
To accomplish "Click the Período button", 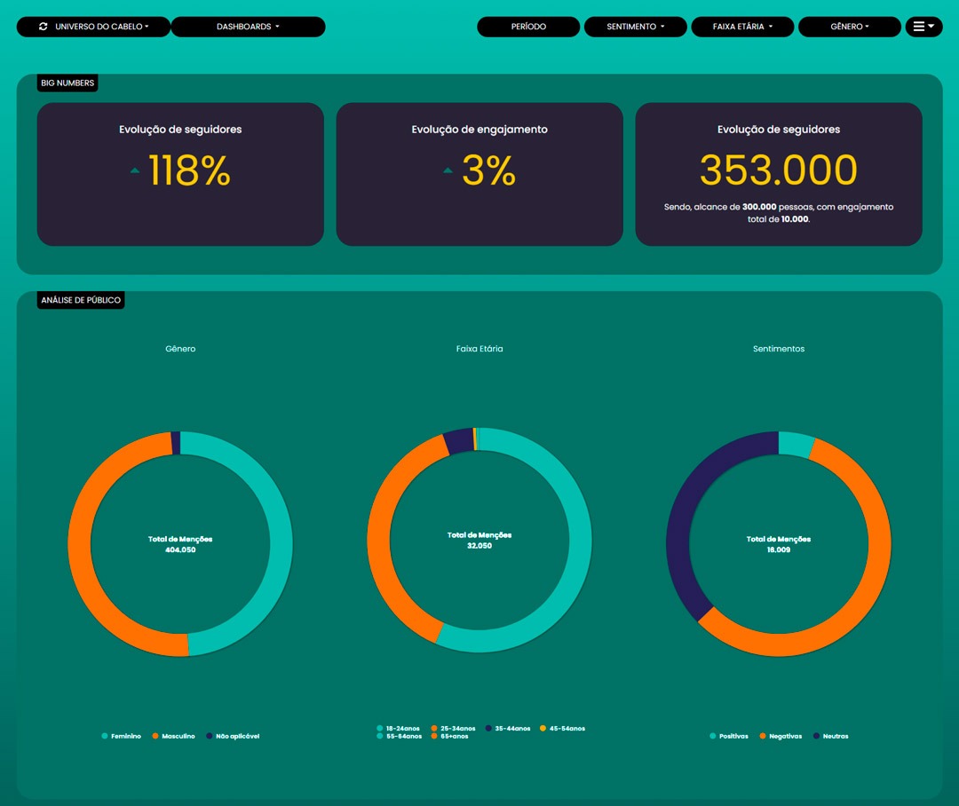I will (528, 27).
